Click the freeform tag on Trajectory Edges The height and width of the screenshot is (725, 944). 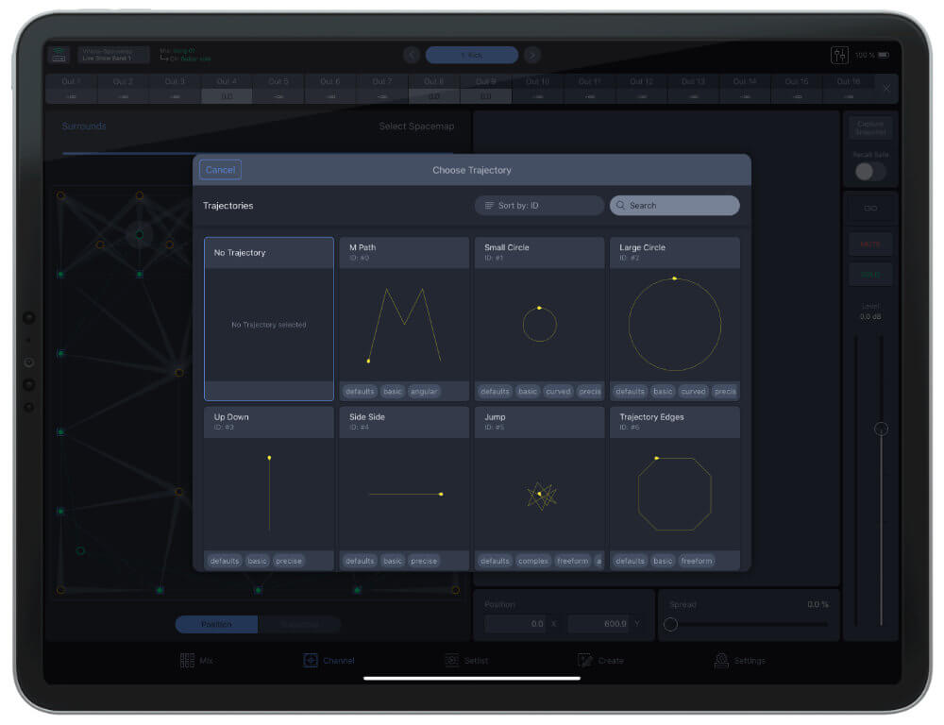click(696, 561)
